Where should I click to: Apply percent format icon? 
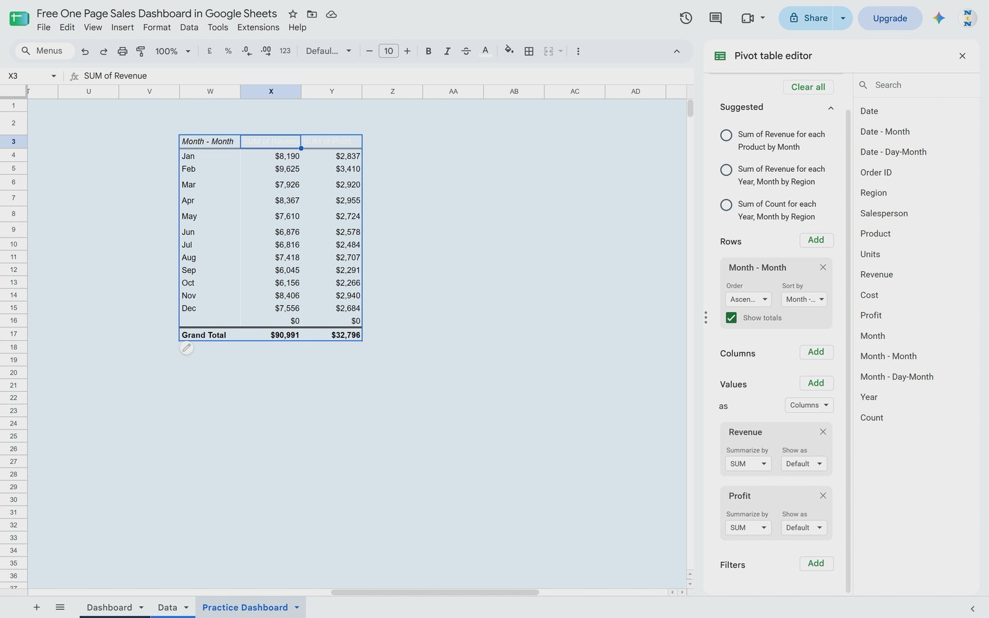pos(228,51)
